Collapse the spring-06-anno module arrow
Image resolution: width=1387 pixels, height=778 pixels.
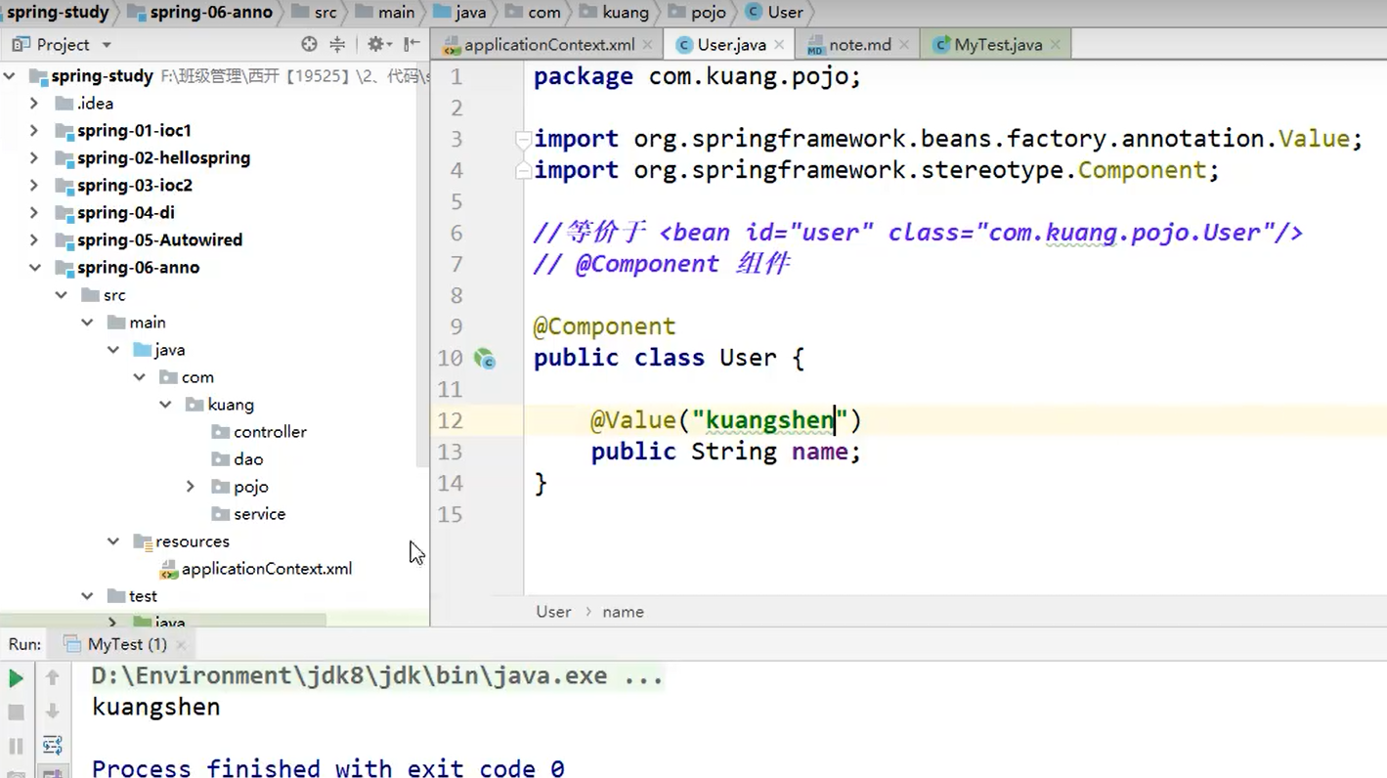35,268
